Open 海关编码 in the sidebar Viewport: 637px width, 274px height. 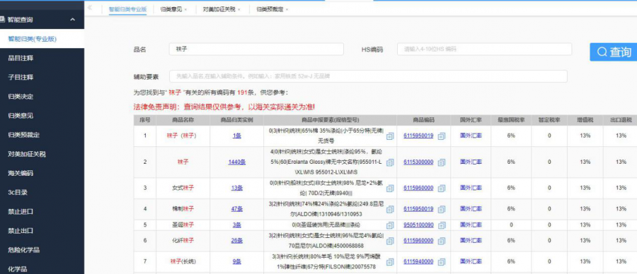42,173
